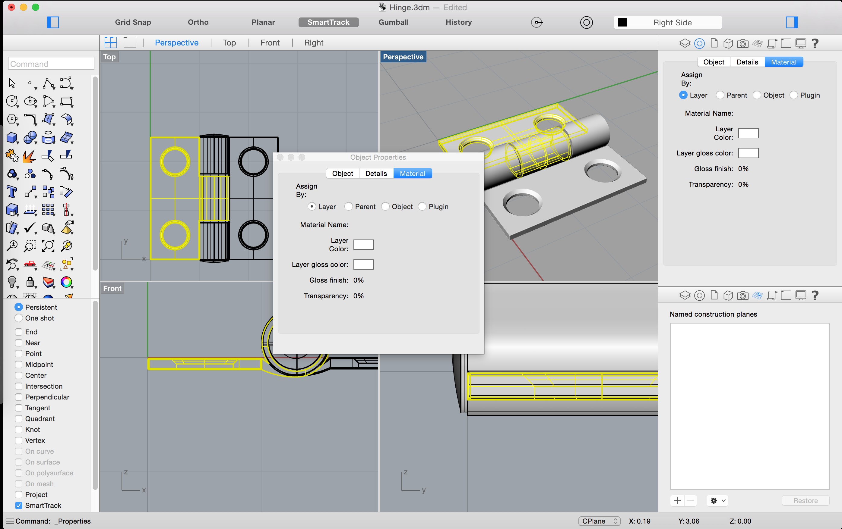Click the four-viewport layout icon

point(110,43)
